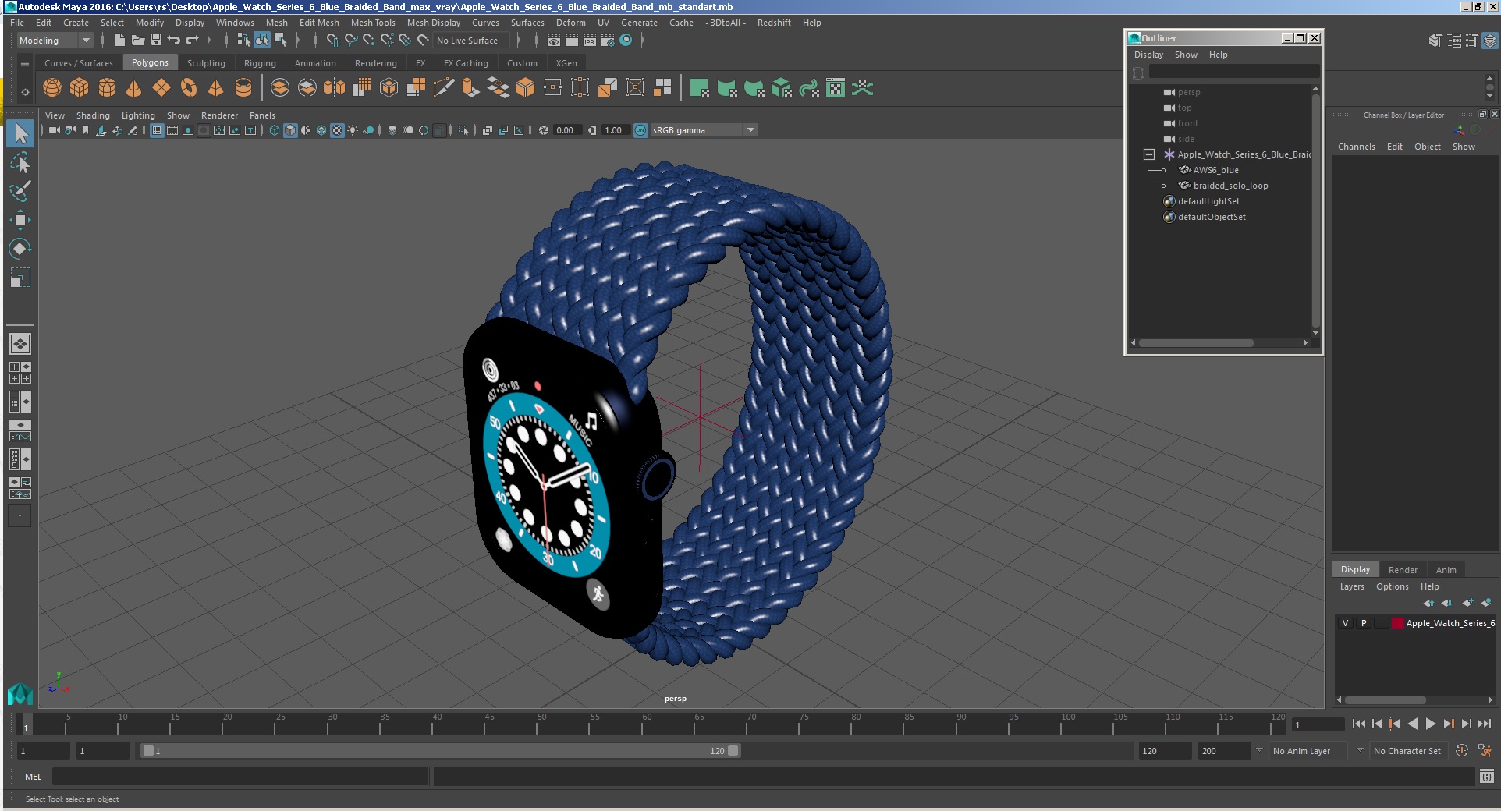Viewport: 1501px width, 811px height.
Task: Open the Edit Mesh menu
Action: [x=319, y=23]
